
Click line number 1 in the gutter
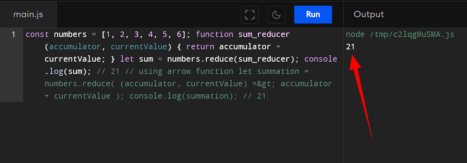(13, 34)
